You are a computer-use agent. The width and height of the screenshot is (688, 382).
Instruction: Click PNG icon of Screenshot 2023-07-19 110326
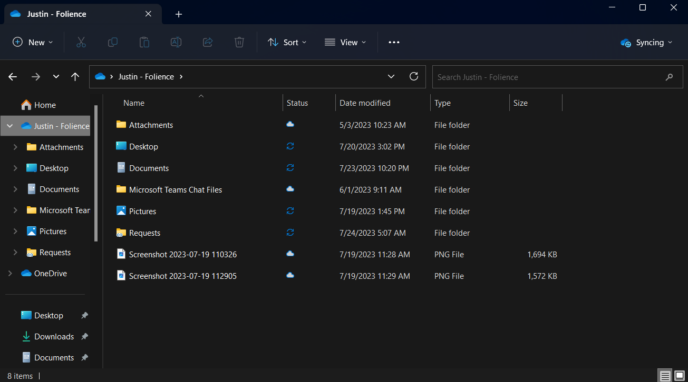(121, 254)
